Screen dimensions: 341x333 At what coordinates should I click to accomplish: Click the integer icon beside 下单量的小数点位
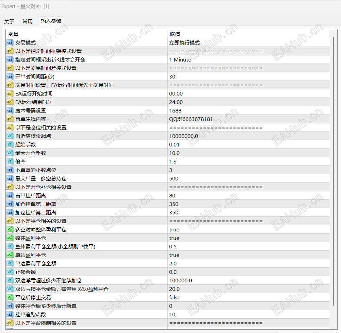click(10, 170)
